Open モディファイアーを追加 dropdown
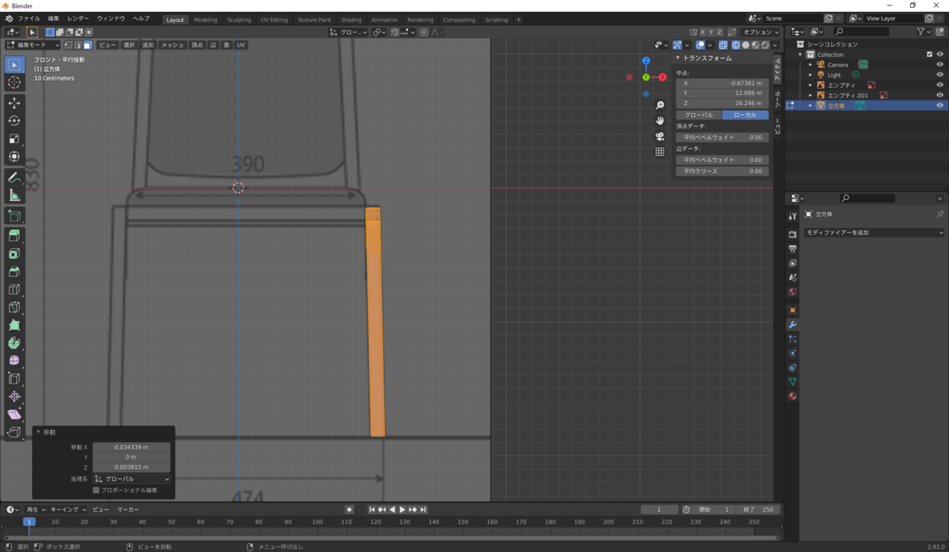 pos(874,233)
